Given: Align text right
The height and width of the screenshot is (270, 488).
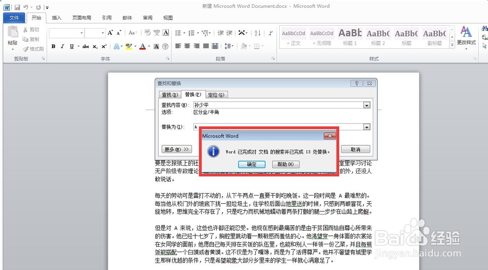Looking at the screenshot, I should click(196, 46).
